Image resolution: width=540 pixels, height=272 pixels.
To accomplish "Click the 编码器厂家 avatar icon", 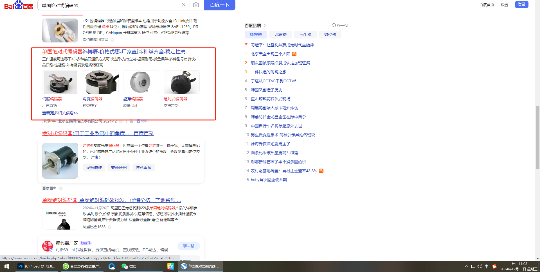I will pyautogui.click(x=48, y=246).
